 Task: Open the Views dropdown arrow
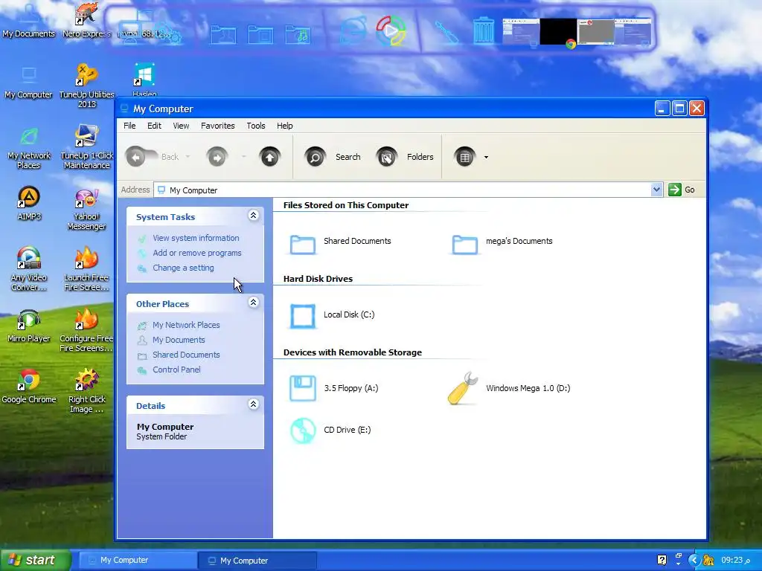[486, 157]
